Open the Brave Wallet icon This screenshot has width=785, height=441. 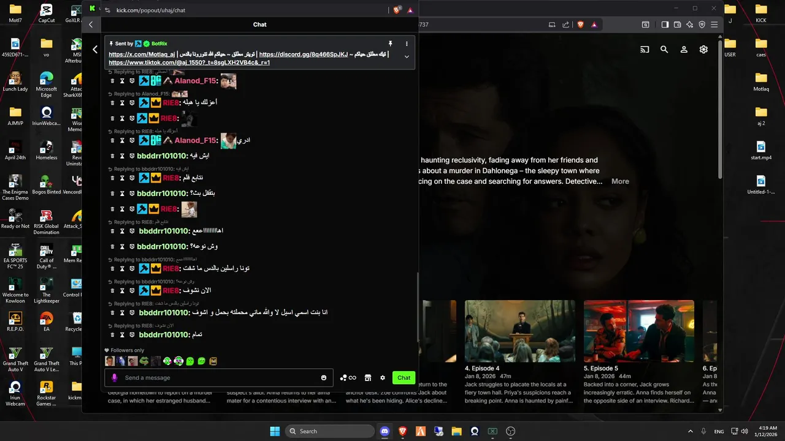pyautogui.click(x=678, y=24)
